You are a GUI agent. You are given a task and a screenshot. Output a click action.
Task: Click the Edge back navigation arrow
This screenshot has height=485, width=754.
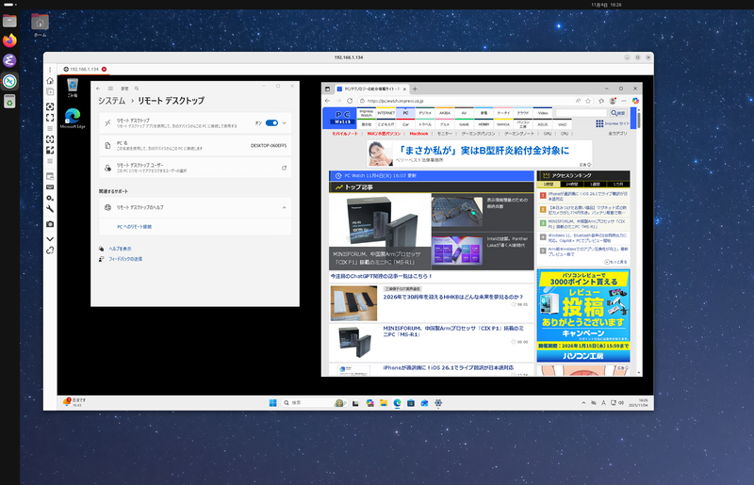point(327,101)
